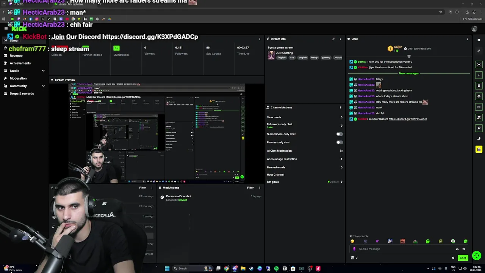Viewport: 485px width, 273px height.
Task: Open the Channel Actions panel options menu
Action: pos(340,107)
